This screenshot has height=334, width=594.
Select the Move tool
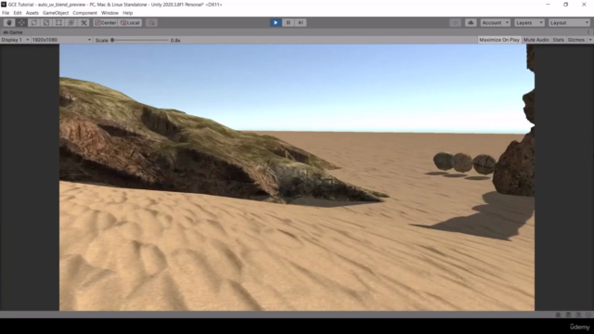pos(21,22)
